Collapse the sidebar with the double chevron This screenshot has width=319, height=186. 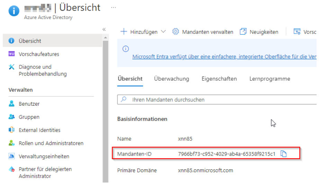[104, 29]
